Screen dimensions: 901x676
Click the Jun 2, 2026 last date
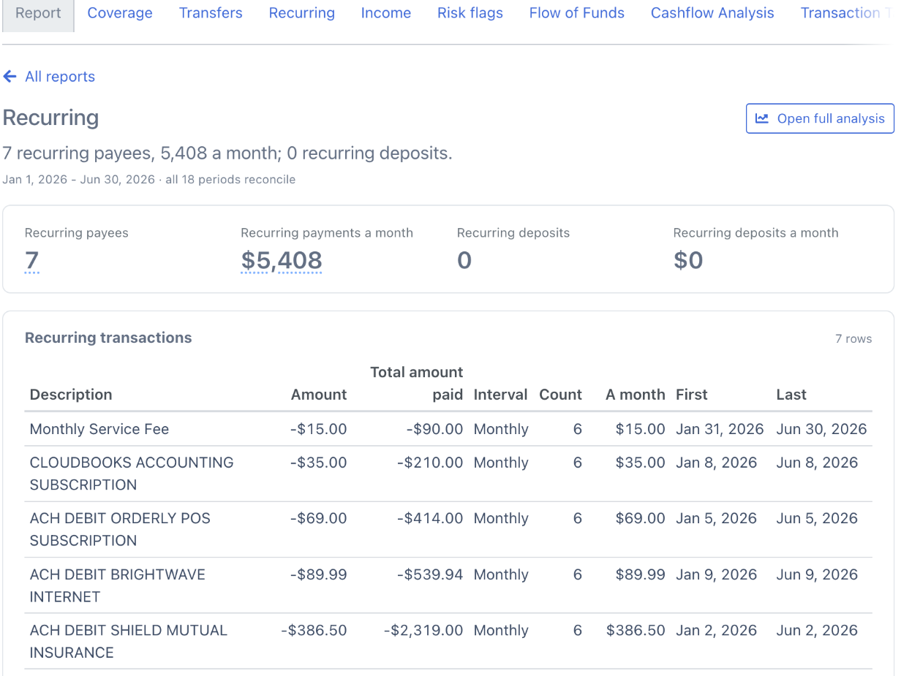pos(817,630)
